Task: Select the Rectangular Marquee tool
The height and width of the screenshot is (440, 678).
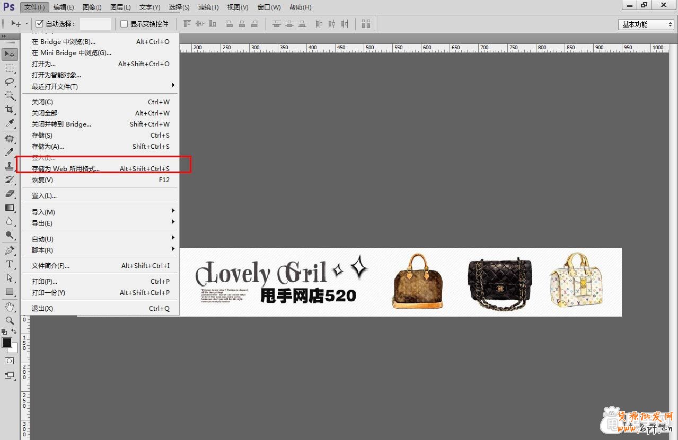Action: (10, 68)
